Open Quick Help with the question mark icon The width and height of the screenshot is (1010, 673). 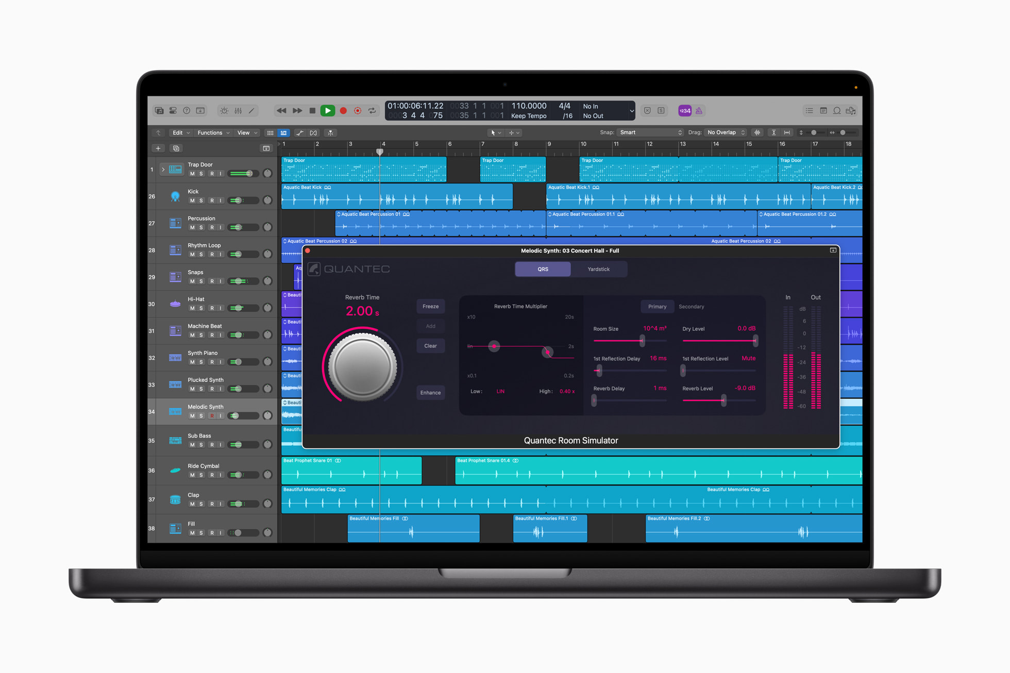186,110
